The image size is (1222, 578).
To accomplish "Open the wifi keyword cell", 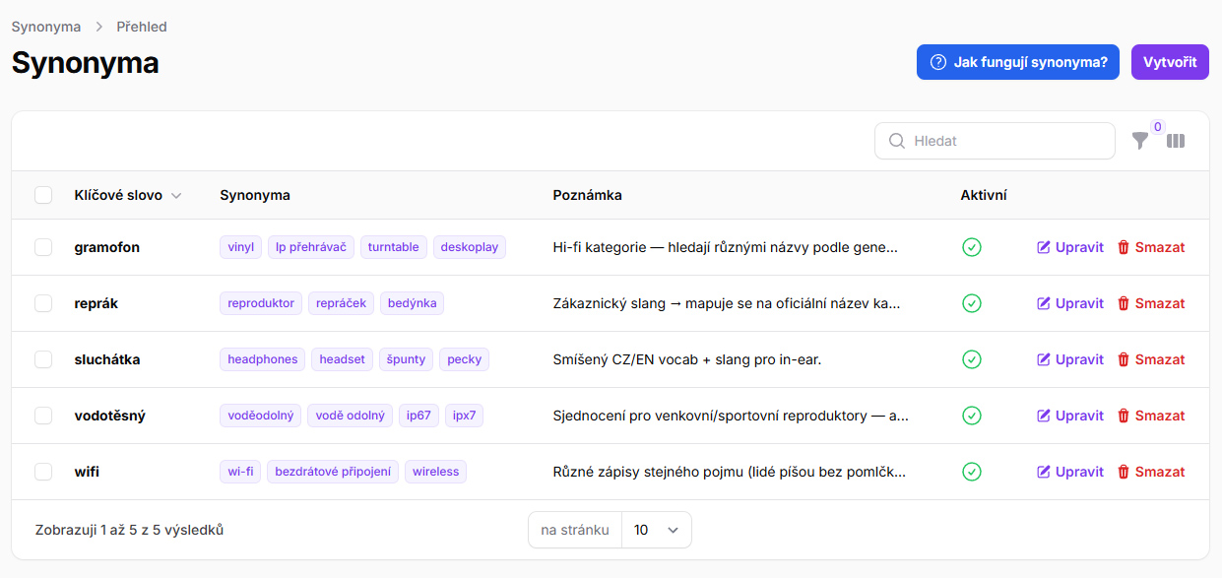I will click(87, 472).
